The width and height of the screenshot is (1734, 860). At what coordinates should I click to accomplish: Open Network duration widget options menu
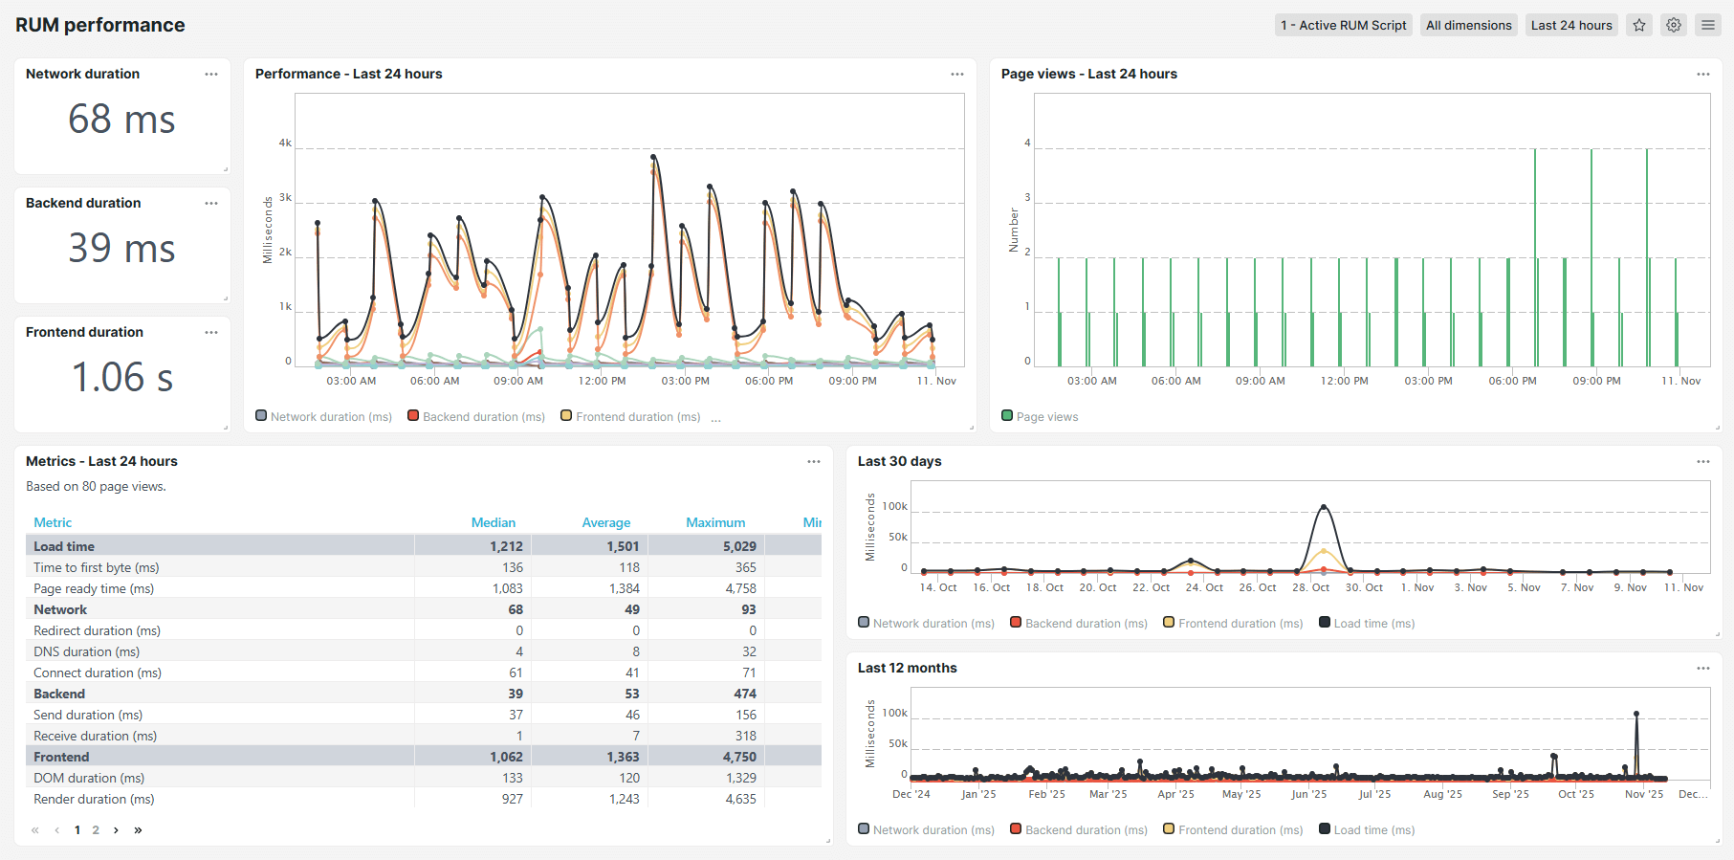pos(211,75)
